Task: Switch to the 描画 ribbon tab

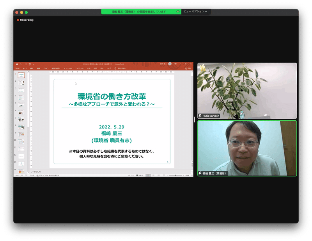Action: click(38, 68)
